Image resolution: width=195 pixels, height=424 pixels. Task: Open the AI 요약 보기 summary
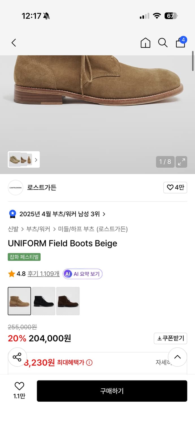(x=82, y=274)
